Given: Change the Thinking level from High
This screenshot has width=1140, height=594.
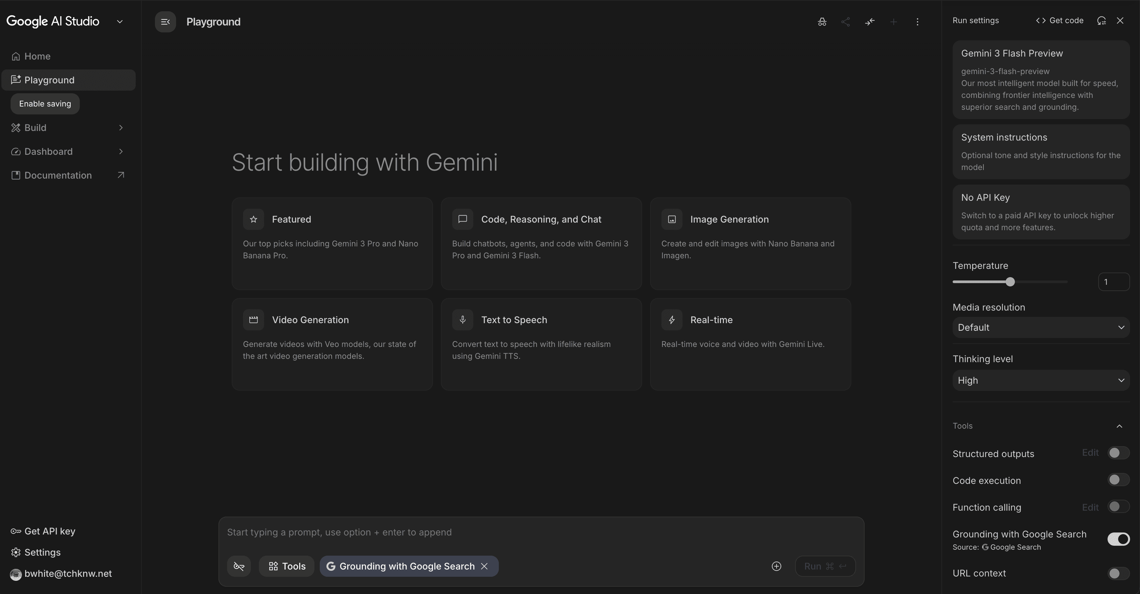Looking at the screenshot, I should [1041, 380].
